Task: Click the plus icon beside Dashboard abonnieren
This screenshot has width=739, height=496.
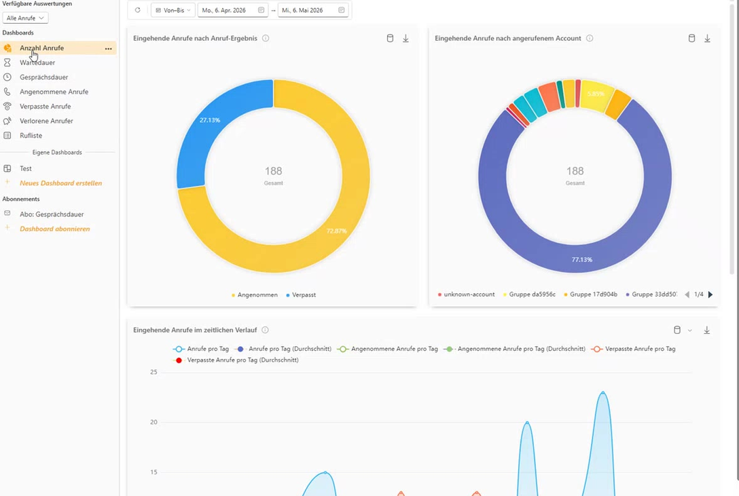Action: tap(7, 228)
